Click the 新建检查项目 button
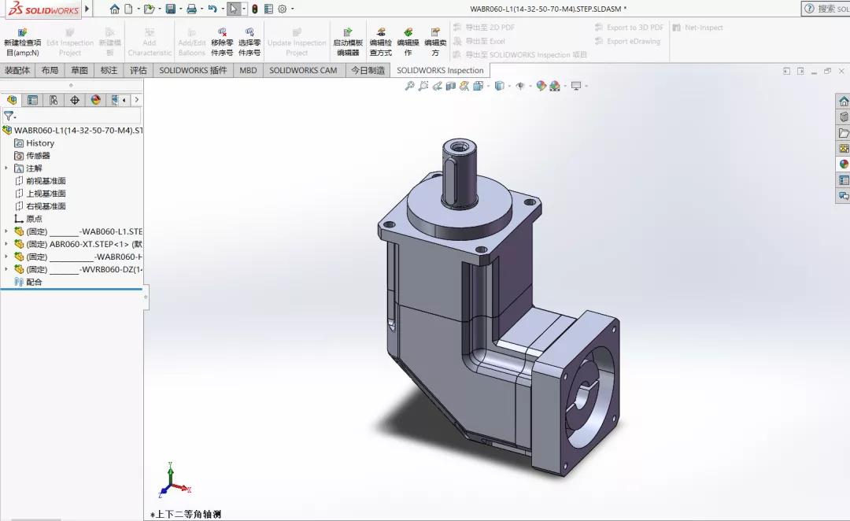The width and height of the screenshot is (850, 521). [x=23, y=38]
